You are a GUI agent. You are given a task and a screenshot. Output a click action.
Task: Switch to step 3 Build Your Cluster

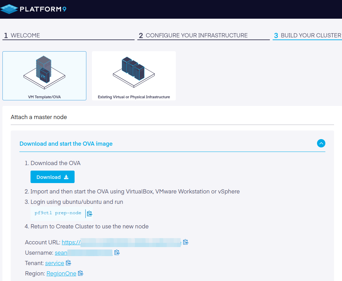[x=307, y=36]
